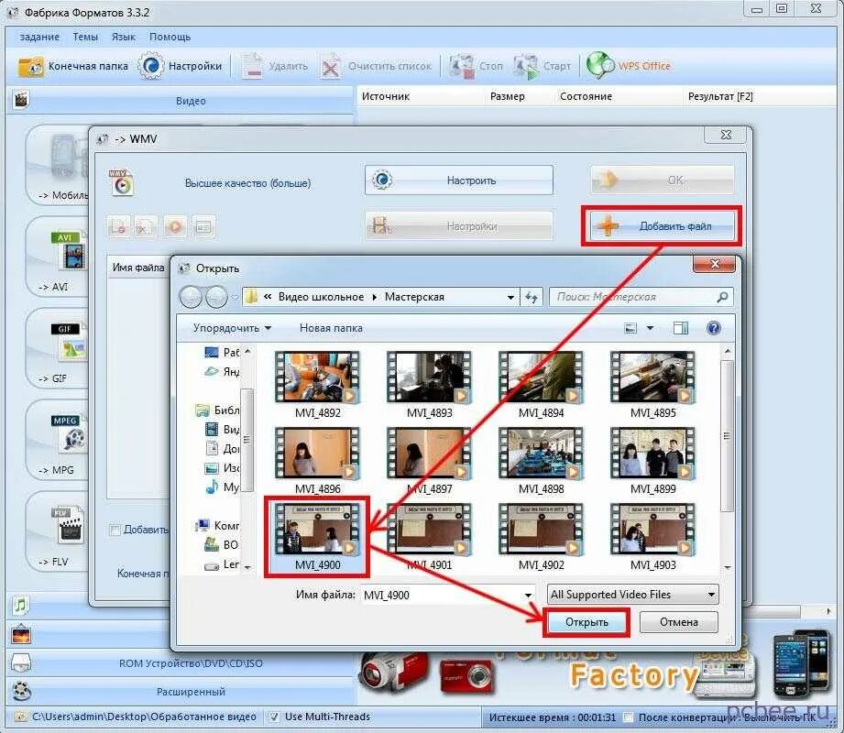Select the Библ libraries tree item
This screenshot has height=733, width=844.
point(217,410)
